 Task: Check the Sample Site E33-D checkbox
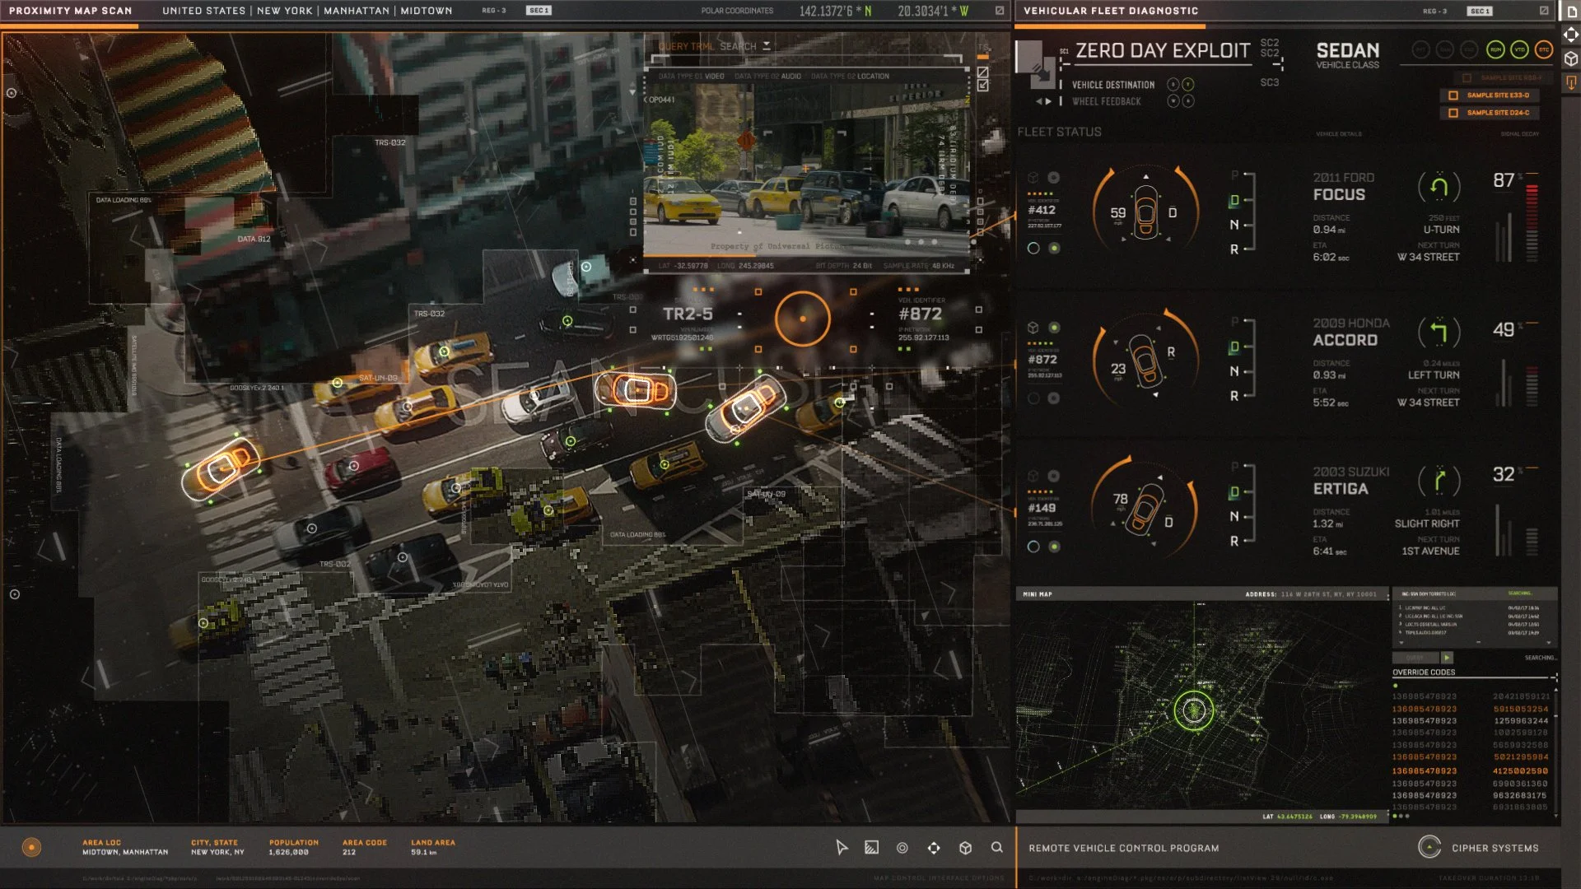point(1453,95)
